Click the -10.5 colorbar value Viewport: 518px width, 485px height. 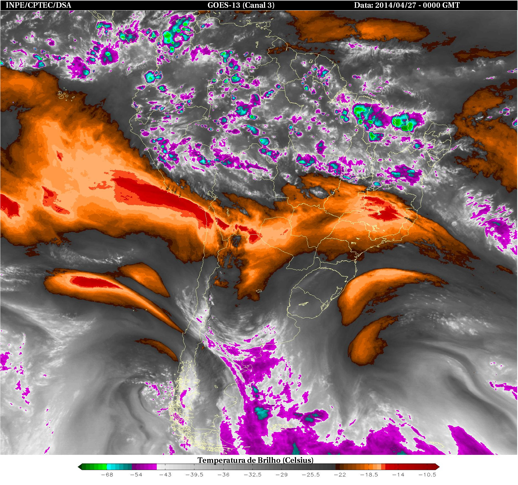tap(427, 475)
